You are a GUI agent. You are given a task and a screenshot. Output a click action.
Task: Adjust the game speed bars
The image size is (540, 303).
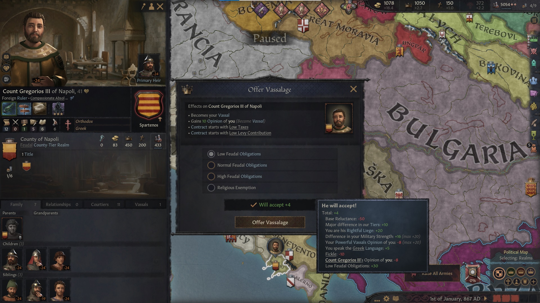(x=506, y=299)
